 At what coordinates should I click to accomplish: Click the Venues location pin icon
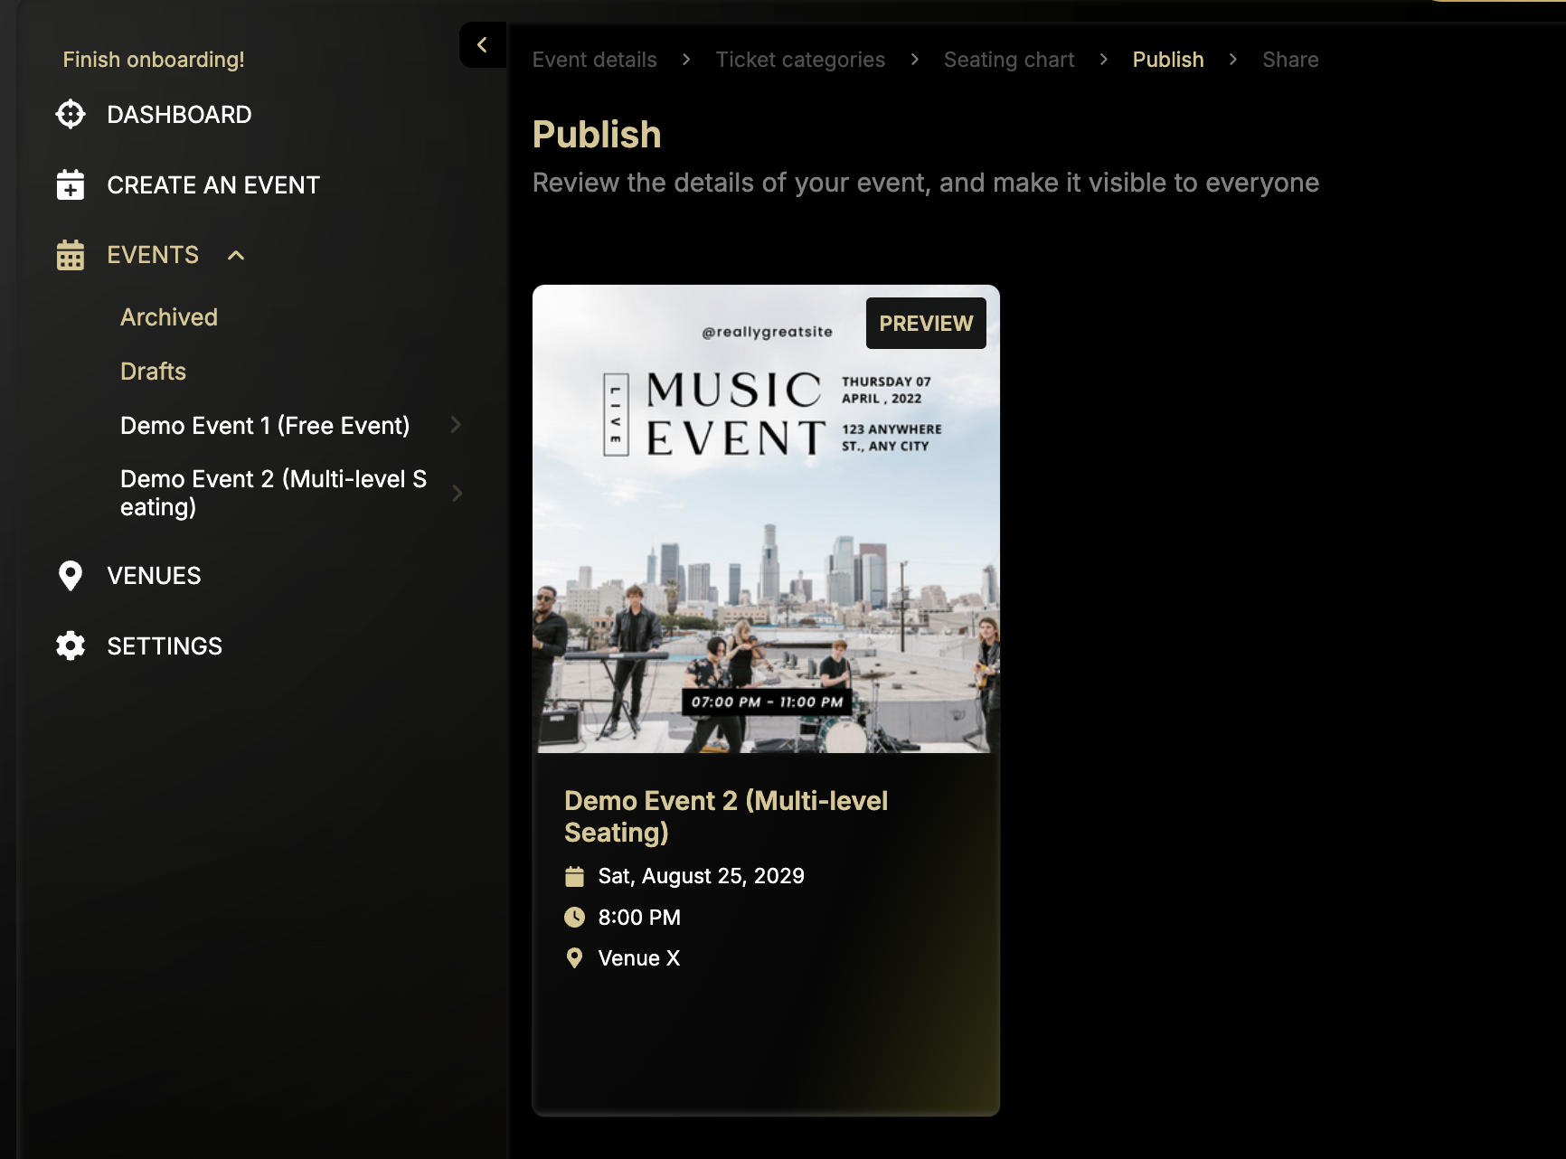click(71, 576)
